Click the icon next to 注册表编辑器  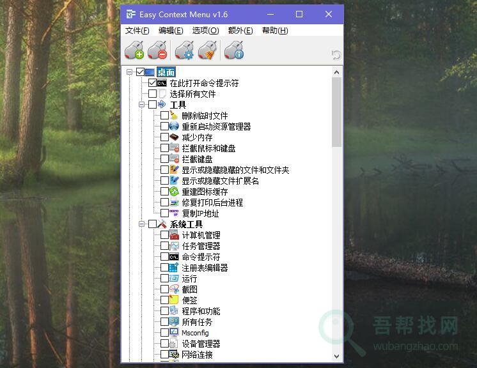174,268
